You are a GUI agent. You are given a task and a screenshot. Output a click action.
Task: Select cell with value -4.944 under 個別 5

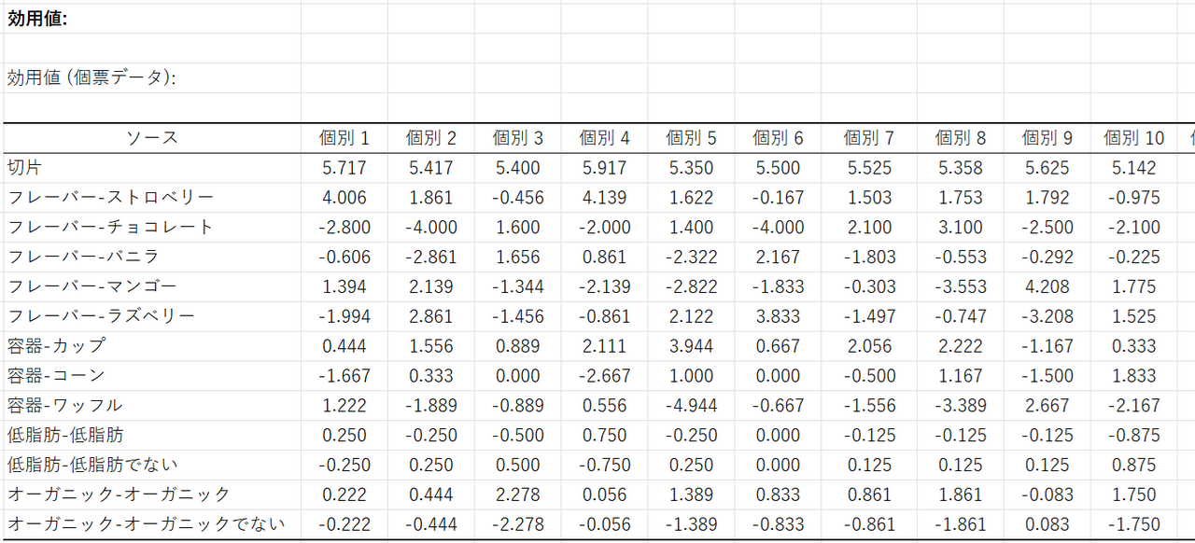691,406
